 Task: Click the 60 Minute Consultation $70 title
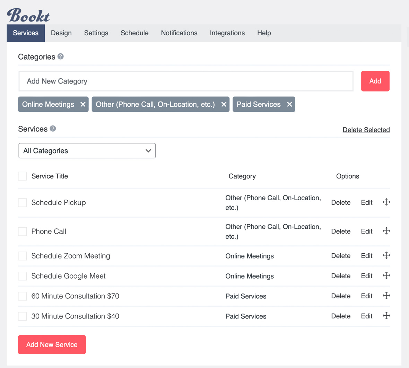point(75,296)
